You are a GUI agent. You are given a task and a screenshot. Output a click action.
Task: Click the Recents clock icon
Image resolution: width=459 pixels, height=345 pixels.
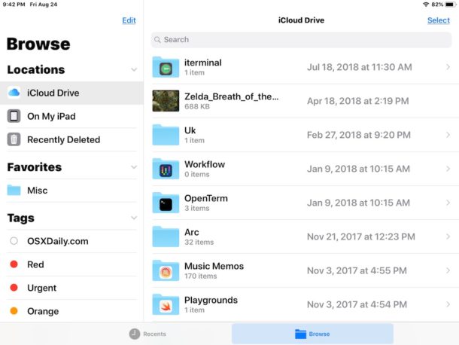click(x=135, y=334)
